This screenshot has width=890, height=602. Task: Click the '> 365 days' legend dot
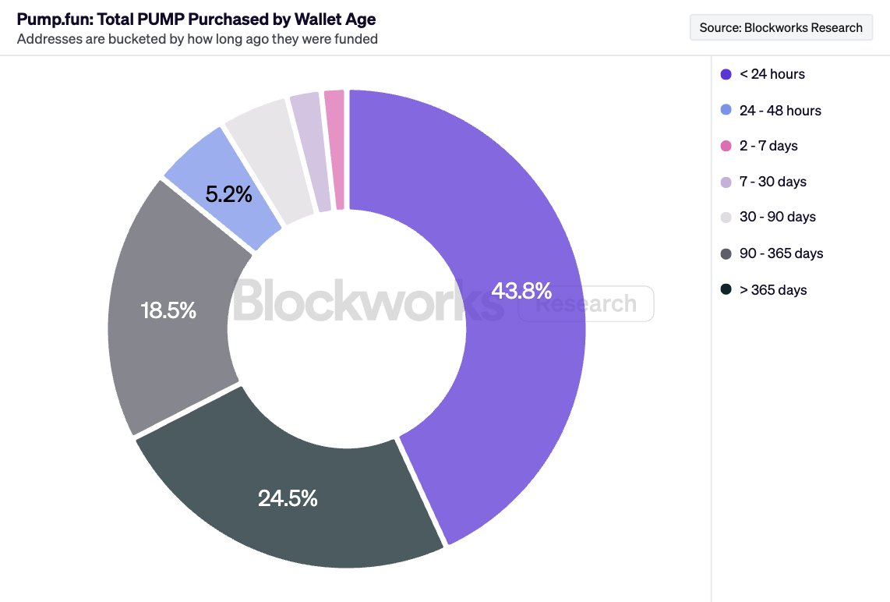pos(726,289)
